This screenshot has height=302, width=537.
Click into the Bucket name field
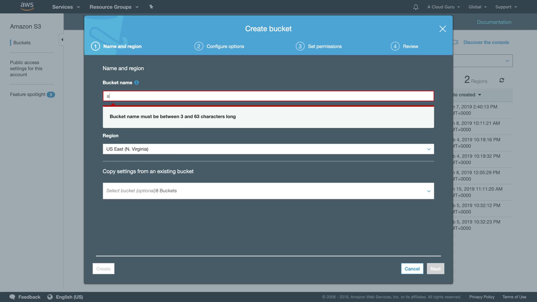(x=268, y=96)
